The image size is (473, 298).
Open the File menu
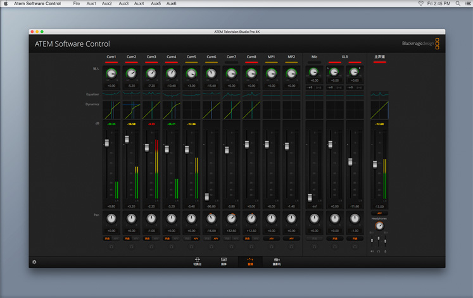click(x=77, y=4)
